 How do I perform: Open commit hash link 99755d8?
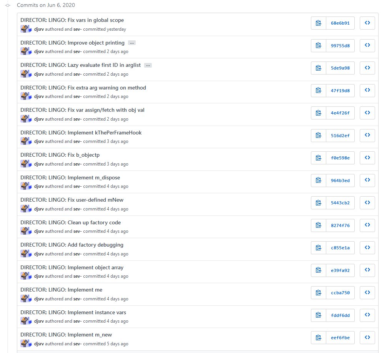click(340, 45)
